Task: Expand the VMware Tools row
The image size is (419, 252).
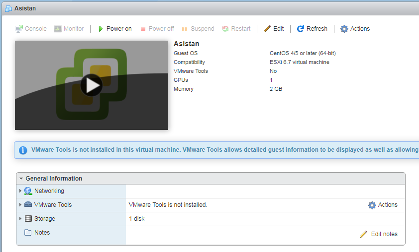Action: (x=20, y=205)
